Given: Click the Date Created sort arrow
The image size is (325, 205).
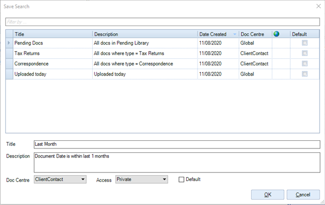Looking at the screenshot, I should pyautogui.click(x=234, y=34).
